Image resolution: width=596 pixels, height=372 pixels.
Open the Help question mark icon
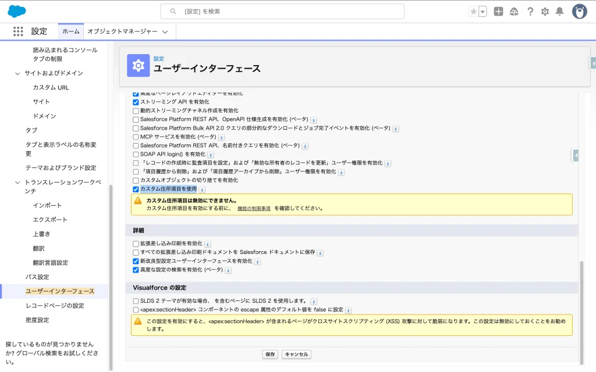pos(530,12)
